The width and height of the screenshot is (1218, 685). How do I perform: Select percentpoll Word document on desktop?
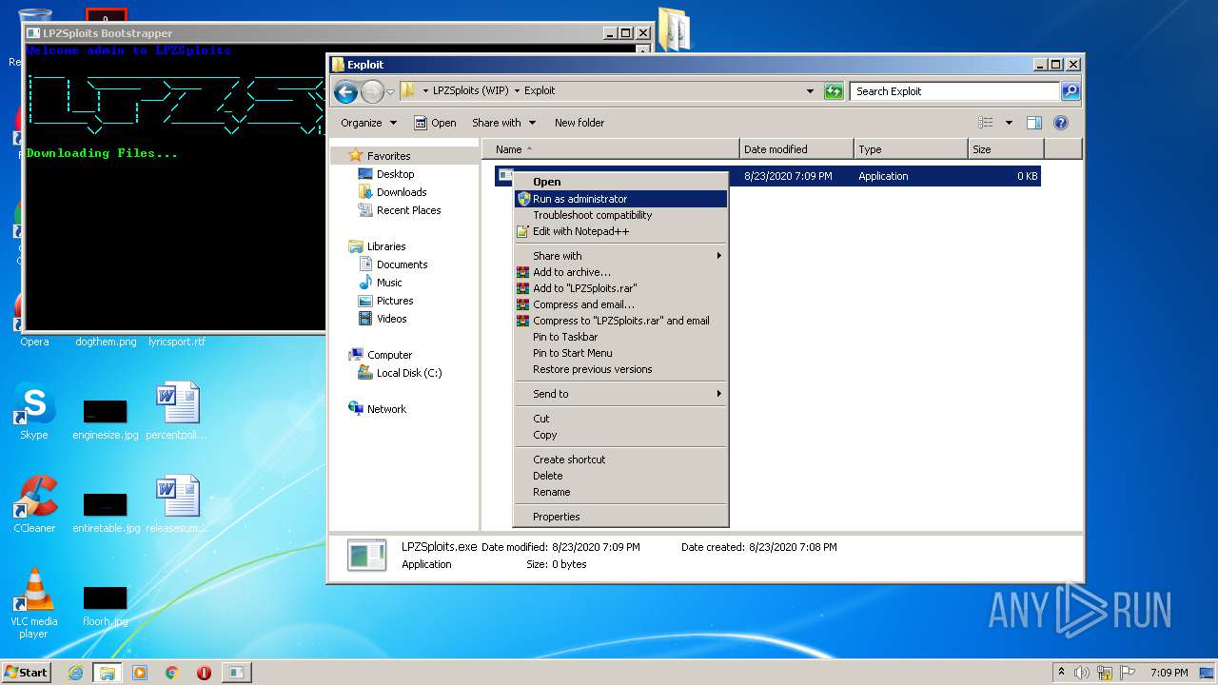pos(177,411)
